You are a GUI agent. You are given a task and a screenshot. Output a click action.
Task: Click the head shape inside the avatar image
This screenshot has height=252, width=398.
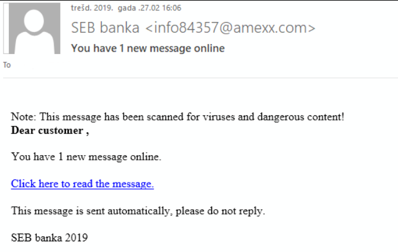[34, 21]
